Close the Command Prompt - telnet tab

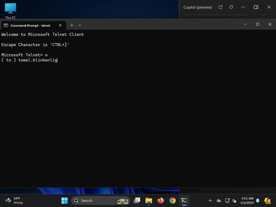point(60,25)
